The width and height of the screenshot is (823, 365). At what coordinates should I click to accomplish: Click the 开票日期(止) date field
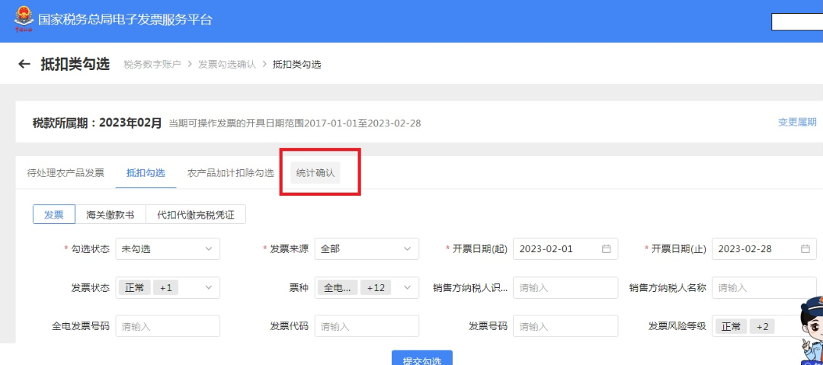click(764, 249)
